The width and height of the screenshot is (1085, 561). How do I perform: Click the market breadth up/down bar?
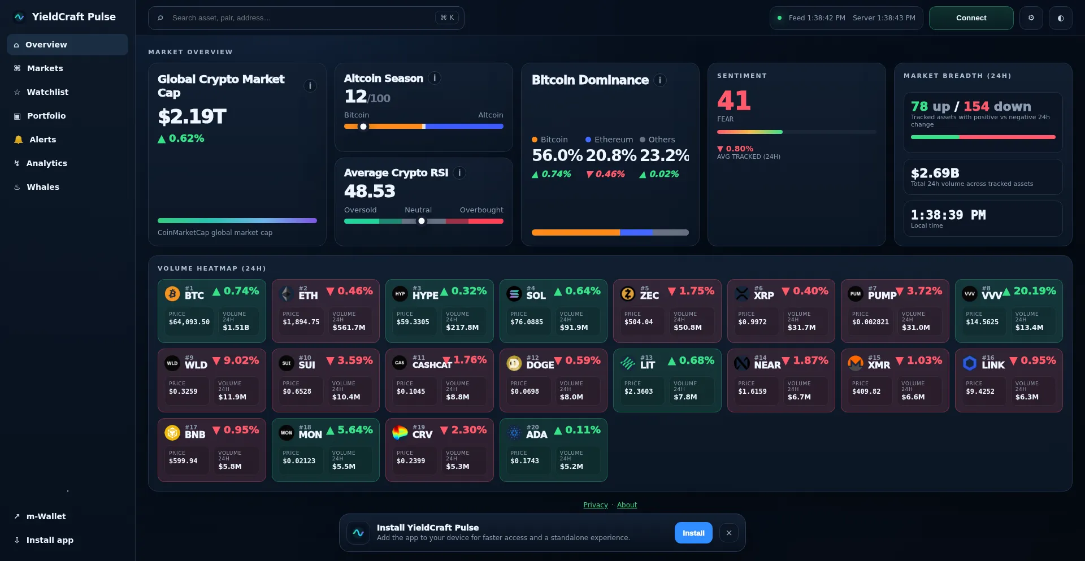click(983, 137)
